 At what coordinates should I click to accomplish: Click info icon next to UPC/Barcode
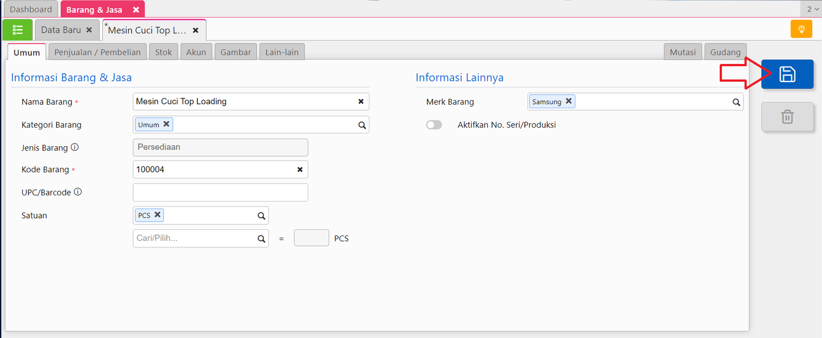tap(78, 192)
